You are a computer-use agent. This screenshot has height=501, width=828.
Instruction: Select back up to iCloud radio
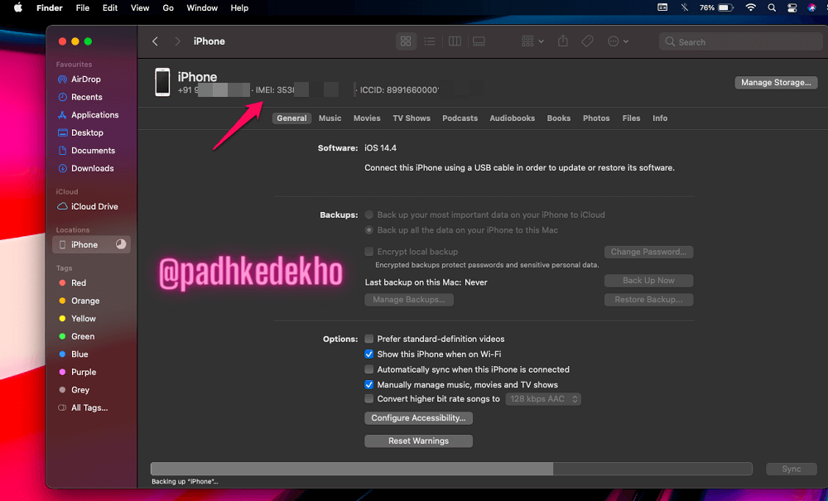pyautogui.click(x=369, y=214)
